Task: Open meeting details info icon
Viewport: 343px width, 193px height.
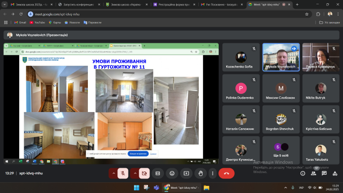Action: tap(303, 173)
